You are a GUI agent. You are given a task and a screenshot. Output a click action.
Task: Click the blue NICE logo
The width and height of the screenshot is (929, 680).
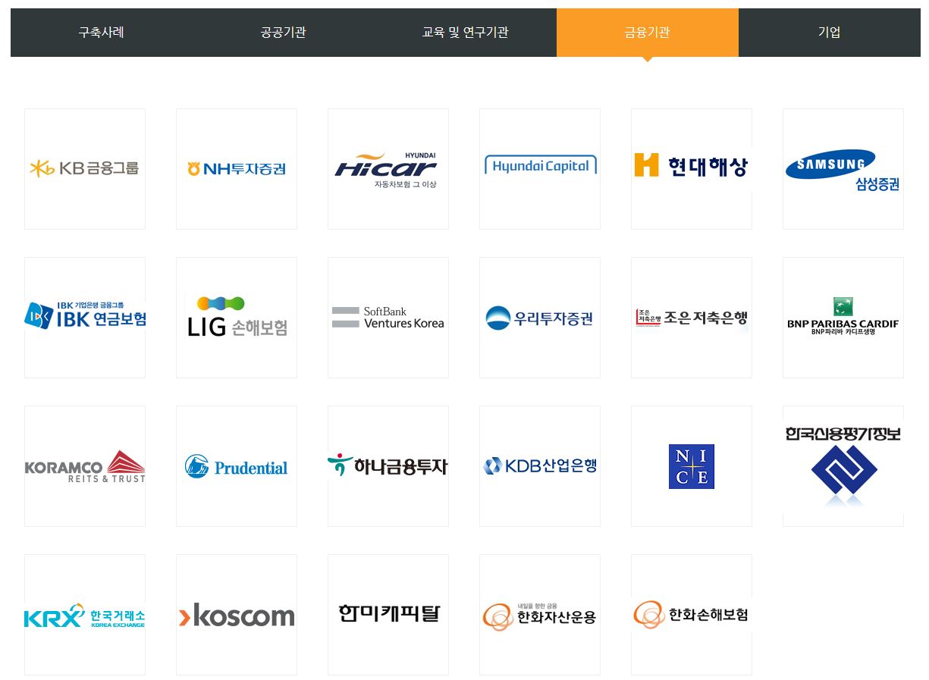pos(691,466)
